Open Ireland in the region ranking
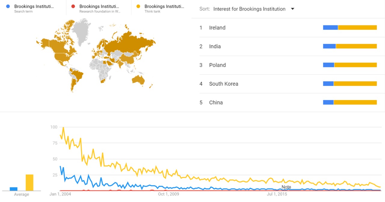Viewport: 385px width, 202px height. pyautogui.click(x=217, y=28)
